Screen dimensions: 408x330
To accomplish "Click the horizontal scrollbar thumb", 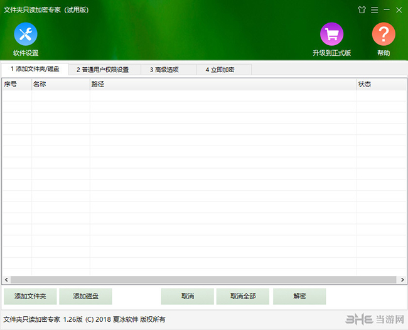I will [203, 280].
